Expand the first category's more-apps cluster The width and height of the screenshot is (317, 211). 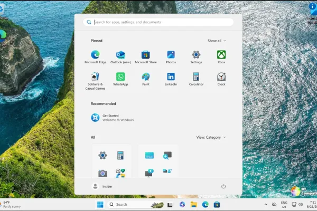point(120,173)
